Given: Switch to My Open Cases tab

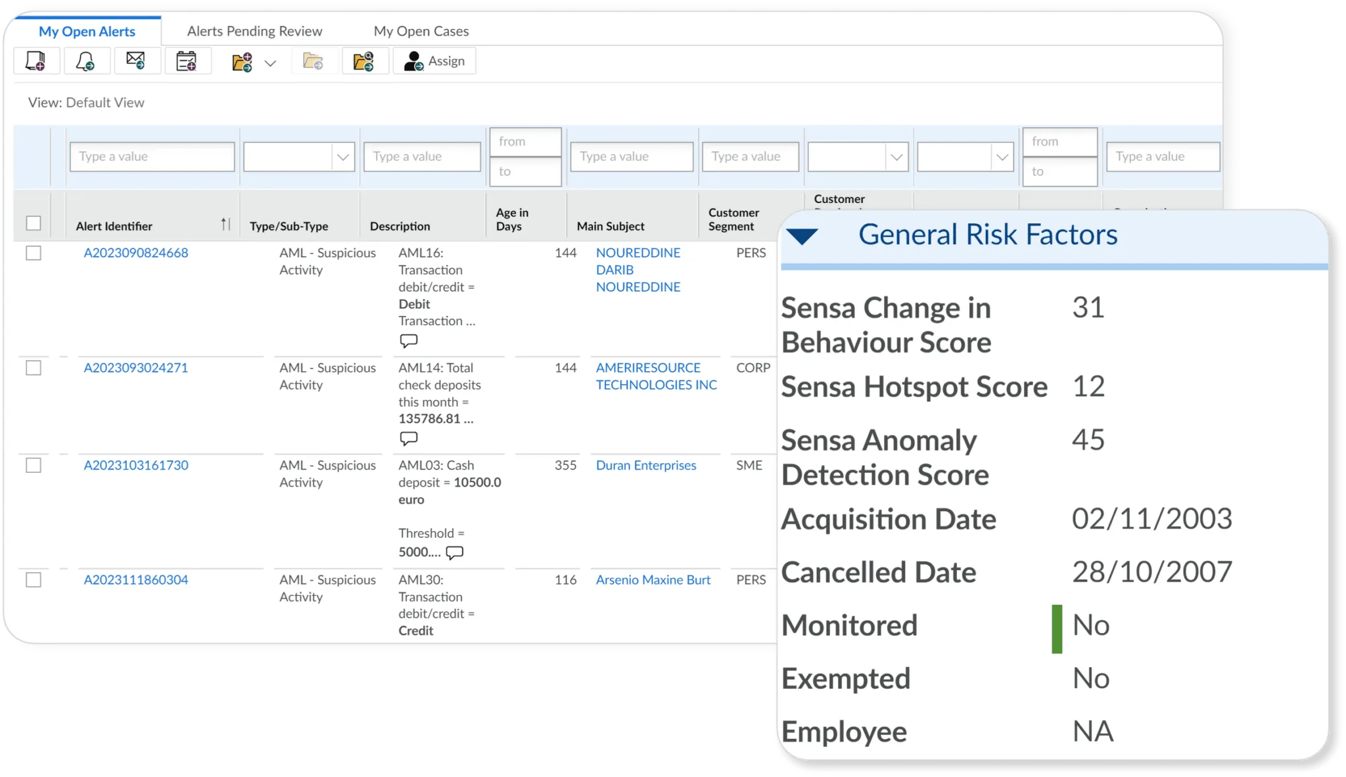Looking at the screenshot, I should [x=421, y=31].
